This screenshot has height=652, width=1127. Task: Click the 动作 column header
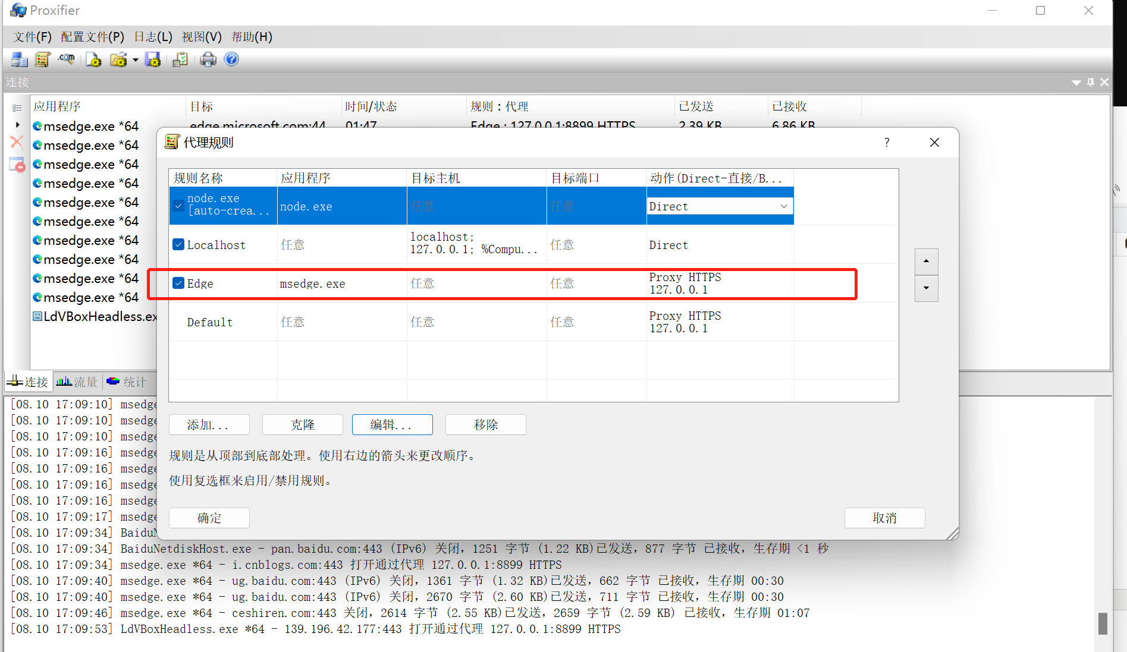tap(720, 178)
